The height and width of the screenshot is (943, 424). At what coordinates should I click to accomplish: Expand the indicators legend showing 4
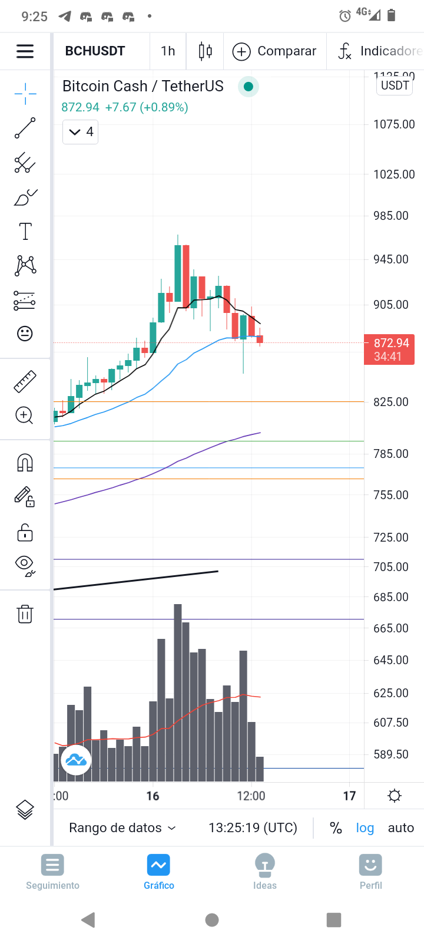[x=81, y=132]
